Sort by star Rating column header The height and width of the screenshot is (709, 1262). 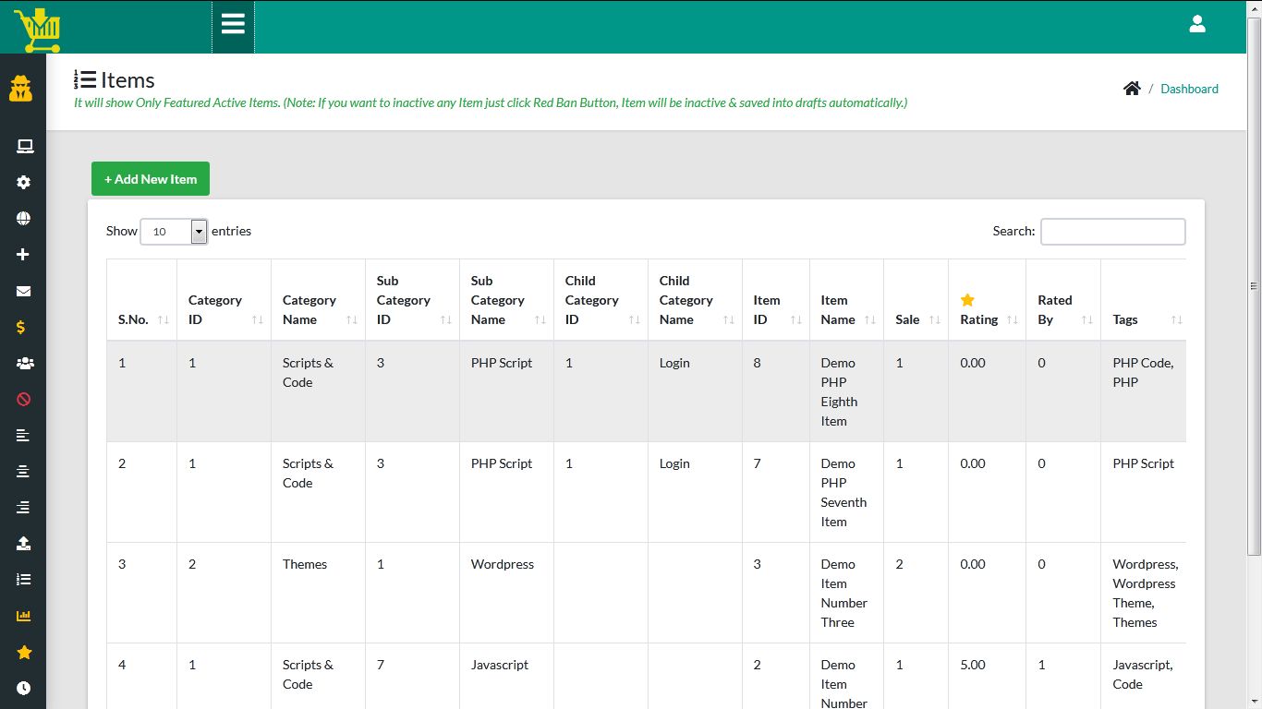pos(987,300)
